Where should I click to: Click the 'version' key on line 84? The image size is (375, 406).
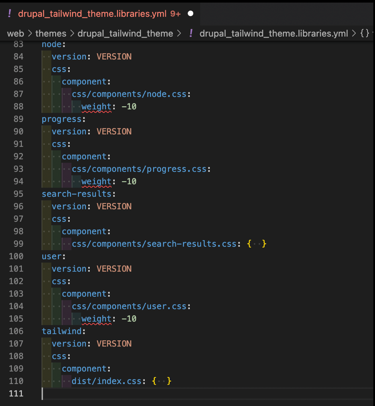(x=69, y=57)
